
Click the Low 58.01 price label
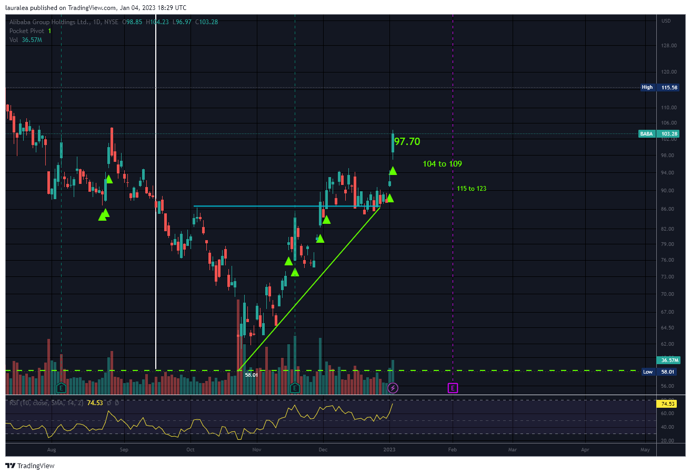pos(660,371)
